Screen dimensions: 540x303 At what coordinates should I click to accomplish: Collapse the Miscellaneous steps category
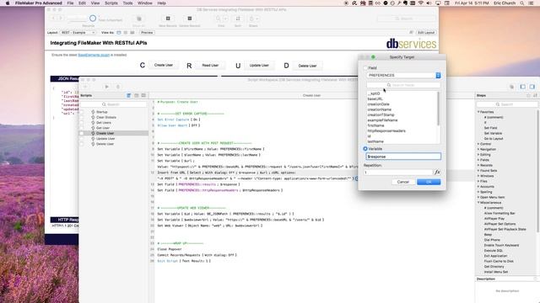click(478, 203)
